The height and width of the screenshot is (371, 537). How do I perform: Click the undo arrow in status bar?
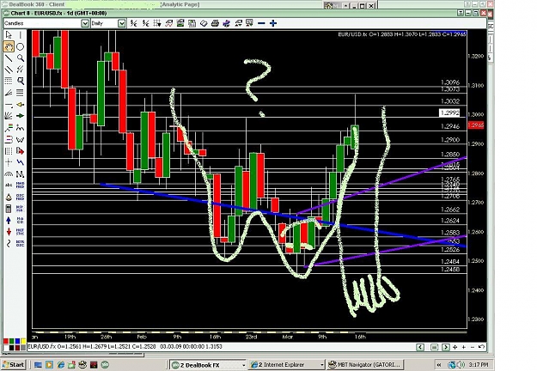click(x=481, y=347)
